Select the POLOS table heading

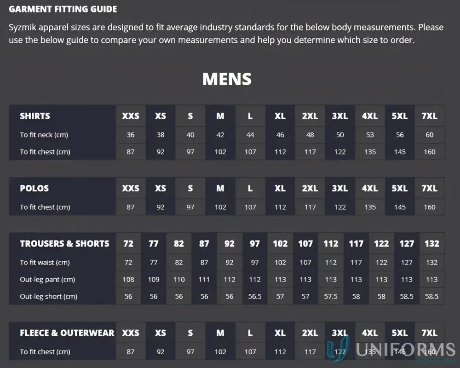coord(34,188)
